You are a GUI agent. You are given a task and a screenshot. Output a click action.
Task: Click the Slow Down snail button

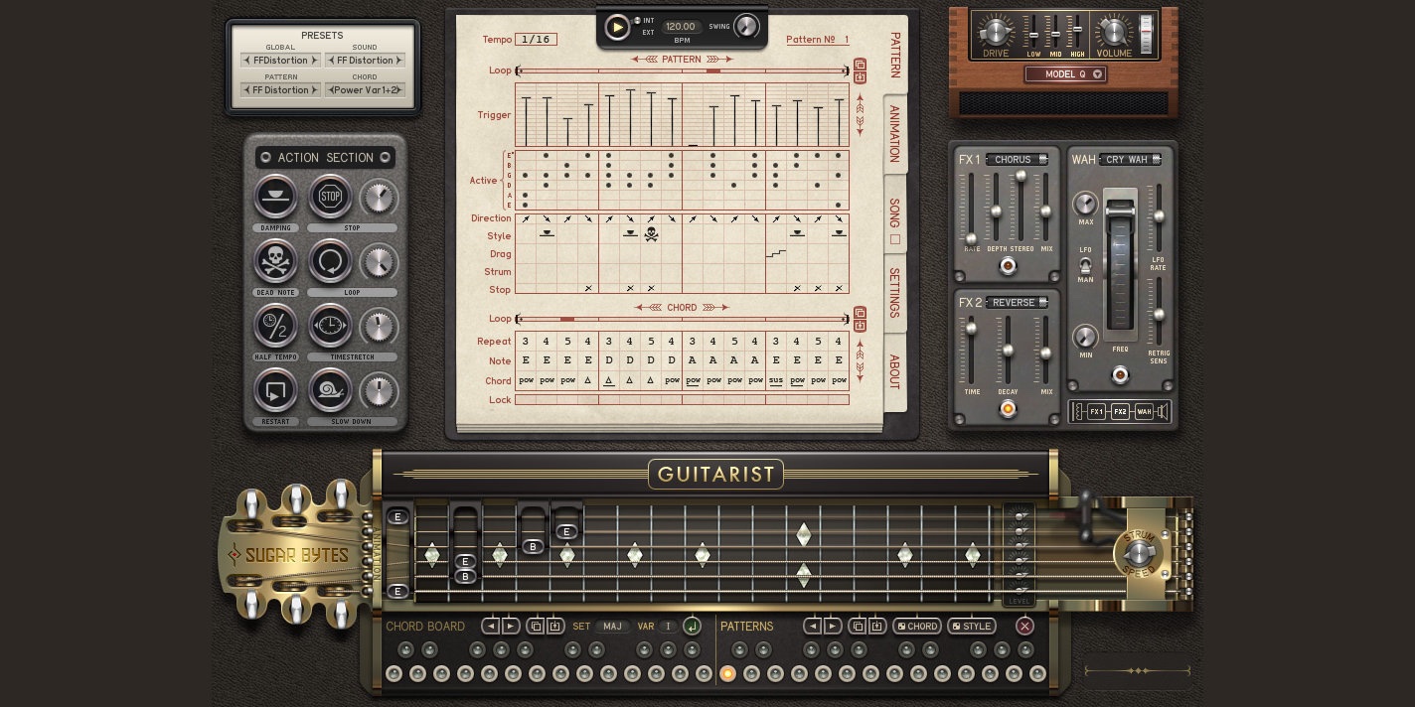pyautogui.click(x=330, y=391)
